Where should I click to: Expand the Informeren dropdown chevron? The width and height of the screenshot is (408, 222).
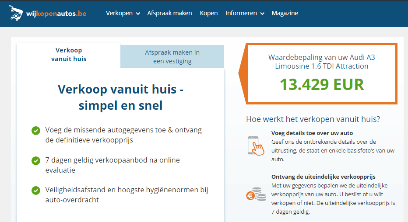click(262, 14)
